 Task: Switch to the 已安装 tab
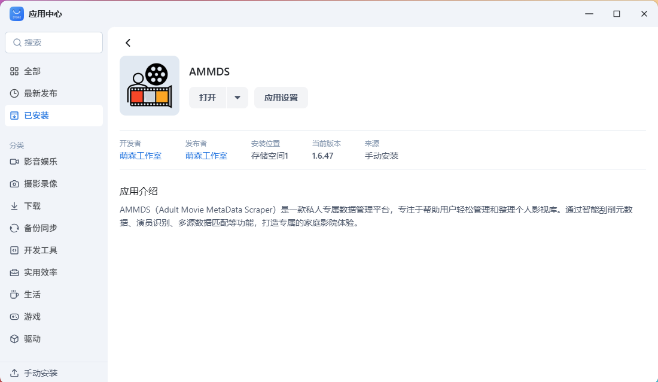click(38, 115)
